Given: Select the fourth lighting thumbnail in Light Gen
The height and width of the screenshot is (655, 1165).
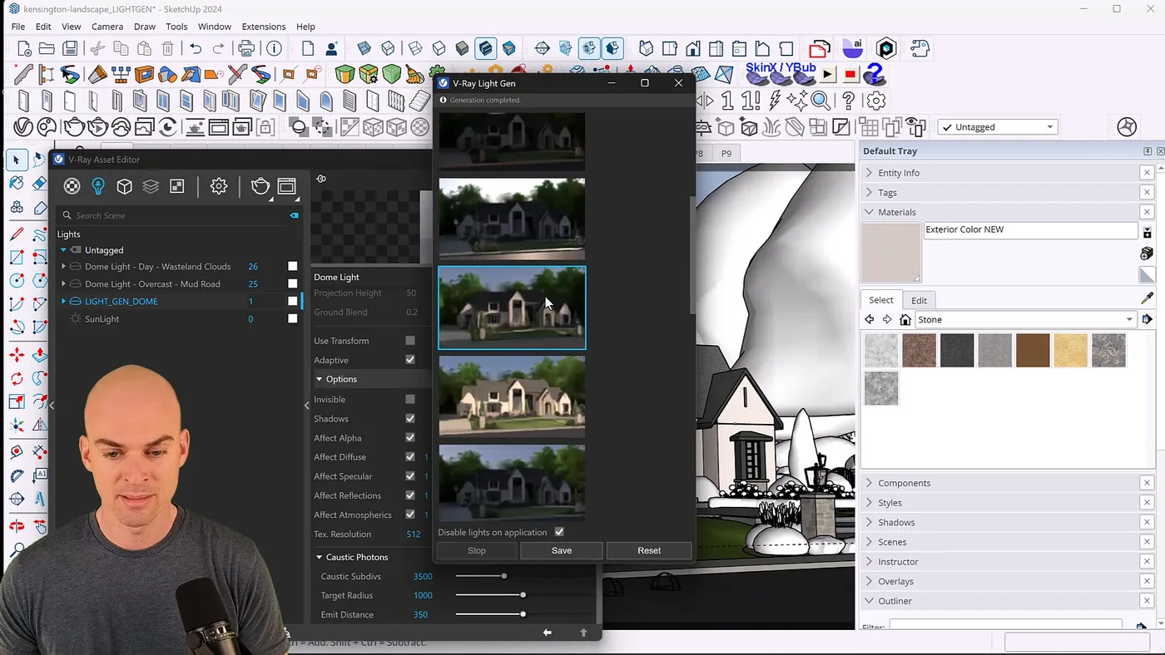Looking at the screenshot, I should tap(511, 396).
